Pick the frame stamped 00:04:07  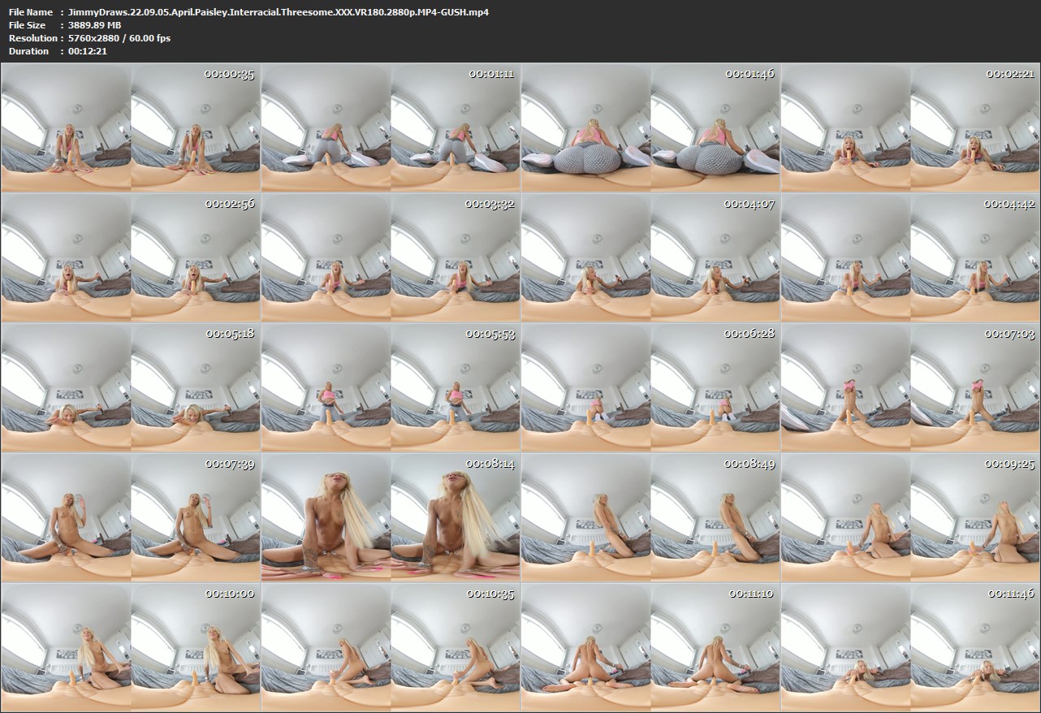(650, 258)
